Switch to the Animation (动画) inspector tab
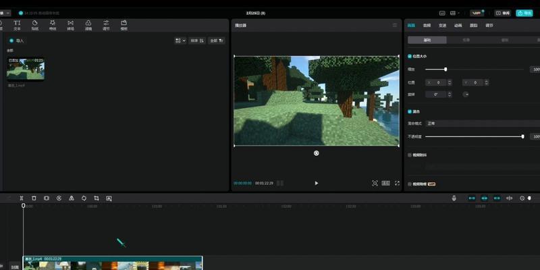The height and width of the screenshot is (270, 540). [458, 26]
